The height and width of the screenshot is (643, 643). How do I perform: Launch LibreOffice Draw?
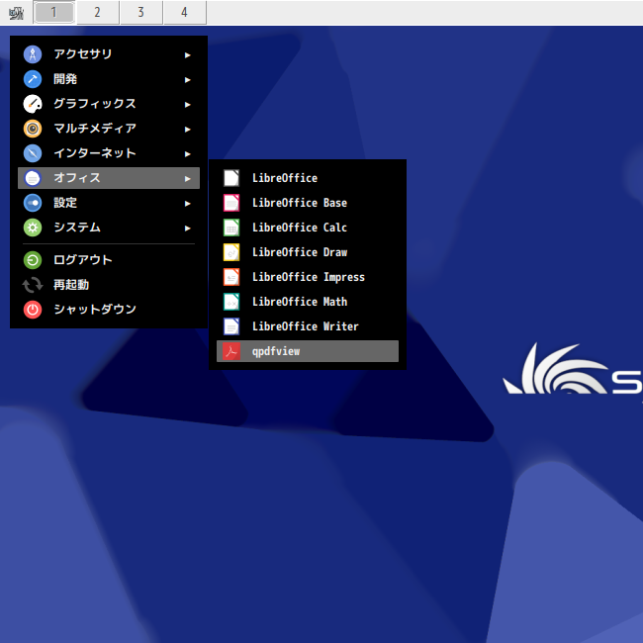pos(308,252)
